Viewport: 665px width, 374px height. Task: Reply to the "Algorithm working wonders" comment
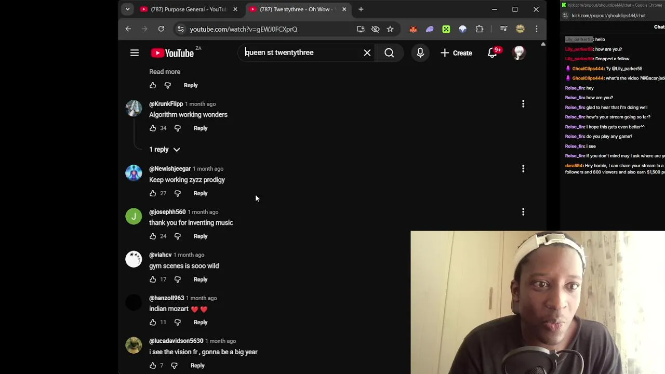click(201, 128)
